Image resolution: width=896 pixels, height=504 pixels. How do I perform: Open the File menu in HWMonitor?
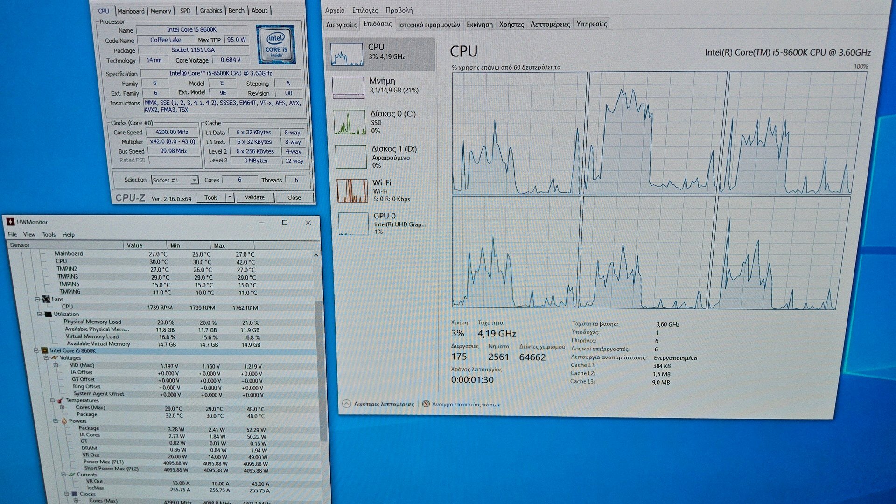(12, 234)
